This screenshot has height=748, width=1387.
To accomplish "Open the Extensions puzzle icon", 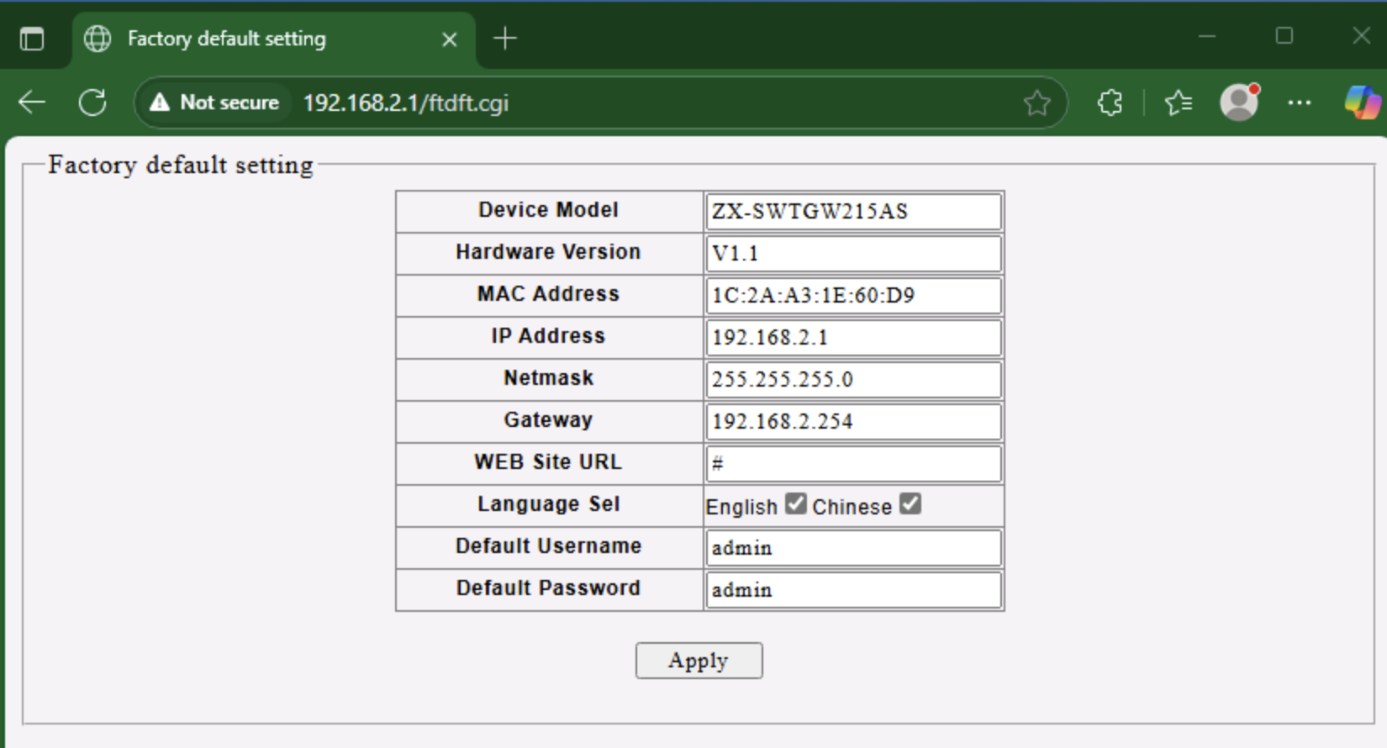I will [x=1110, y=103].
